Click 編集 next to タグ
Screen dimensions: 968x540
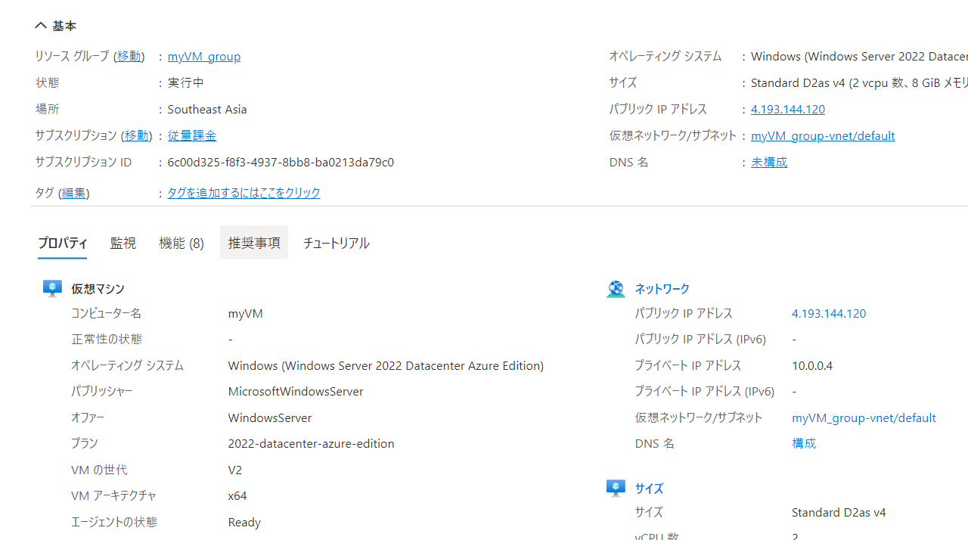click(73, 193)
